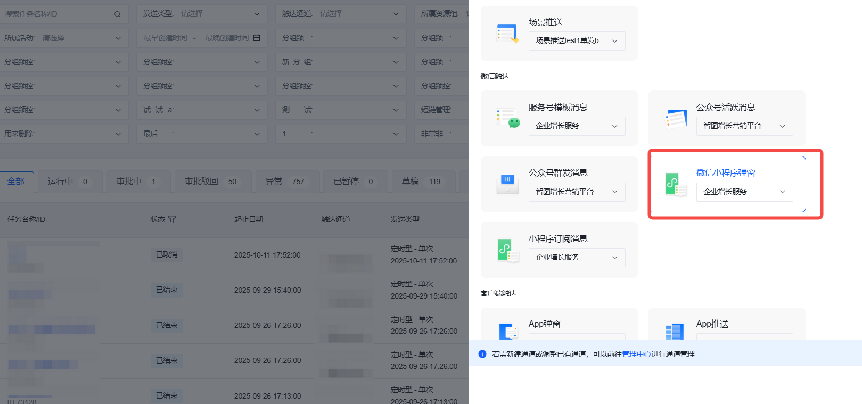
Task: Select the 公众号活跃消息 card title
Action: [726, 107]
